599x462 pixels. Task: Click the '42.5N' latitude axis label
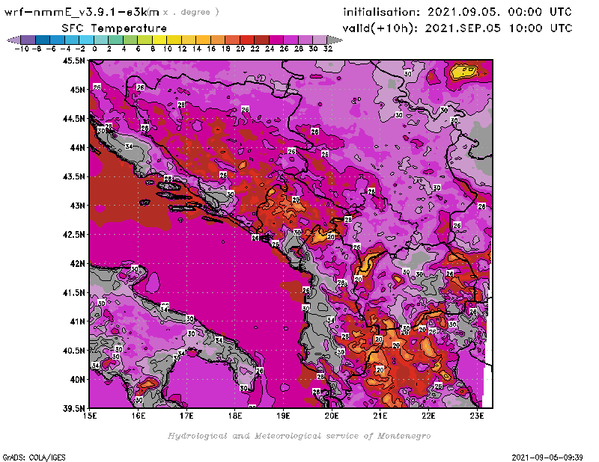click(74, 235)
